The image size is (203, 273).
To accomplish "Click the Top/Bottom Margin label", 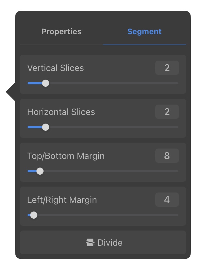I will pos(66,156).
